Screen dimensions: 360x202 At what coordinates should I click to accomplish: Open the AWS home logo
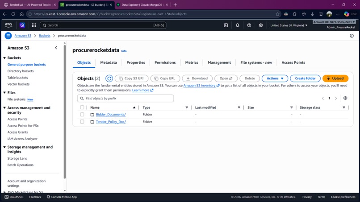pos(8,25)
